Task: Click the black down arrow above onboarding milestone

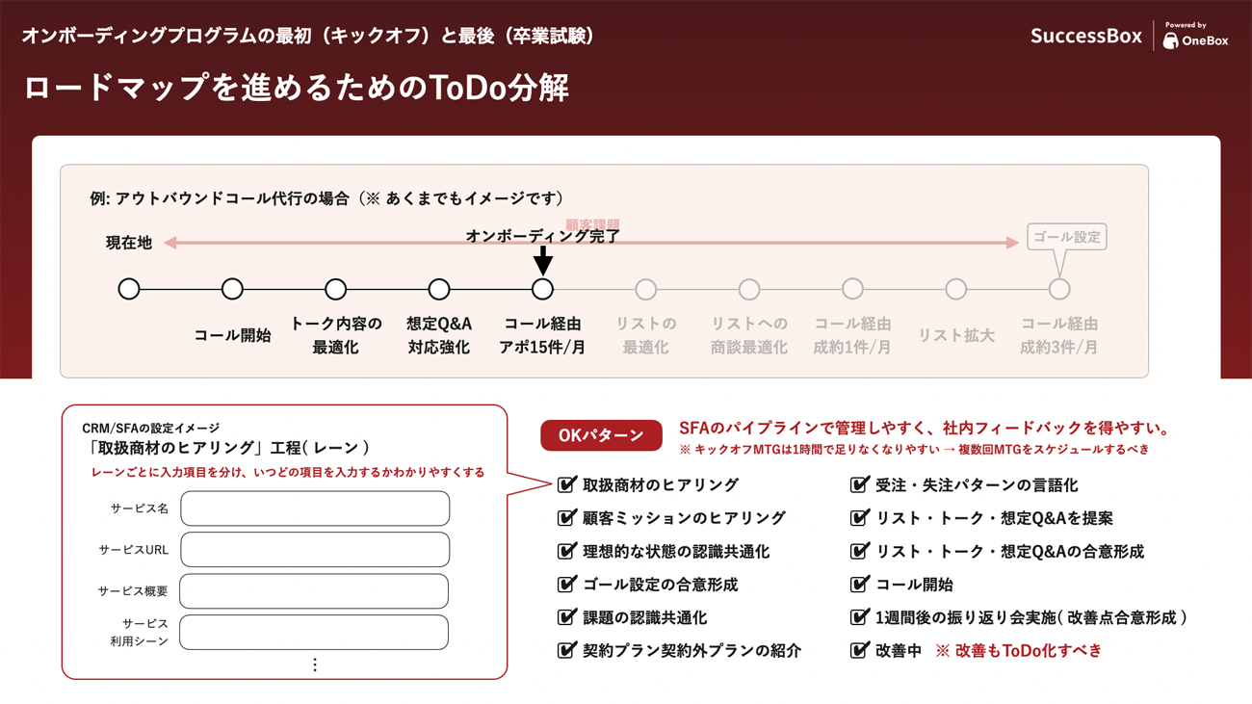Action: click(x=543, y=261)
